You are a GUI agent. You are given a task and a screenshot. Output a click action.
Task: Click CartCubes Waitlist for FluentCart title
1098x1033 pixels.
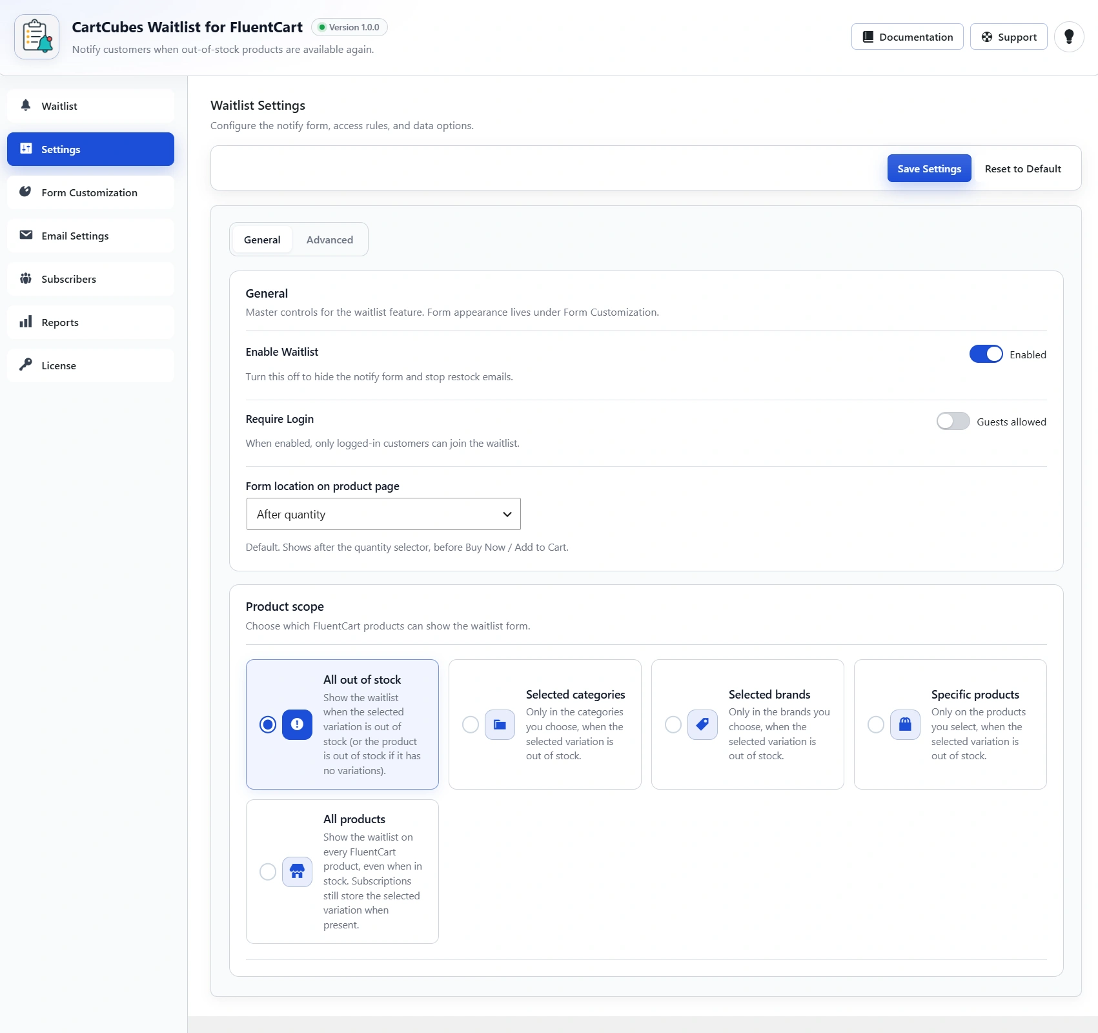click(187, 27)
